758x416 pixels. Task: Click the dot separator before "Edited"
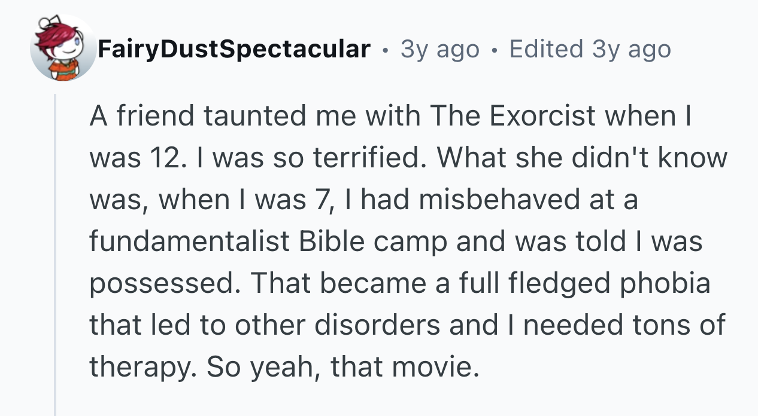pos(495,49)
